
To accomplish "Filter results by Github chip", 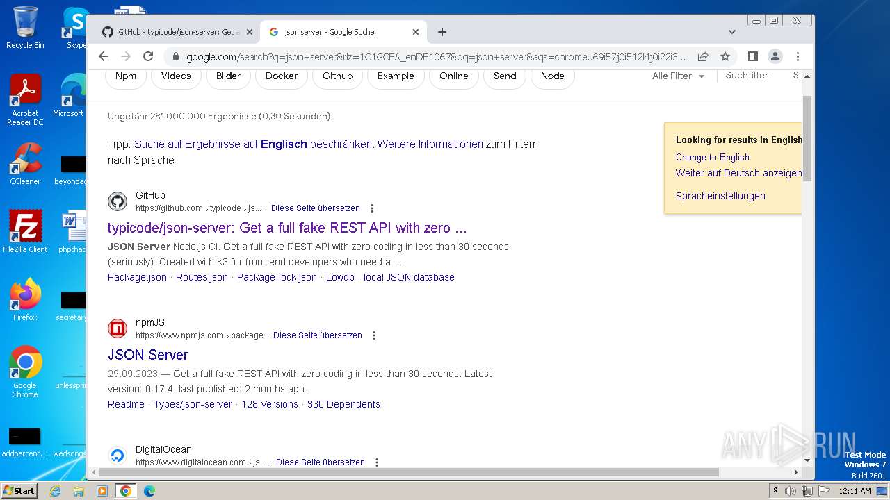I will pyautogui.click(x=337, y=76).
